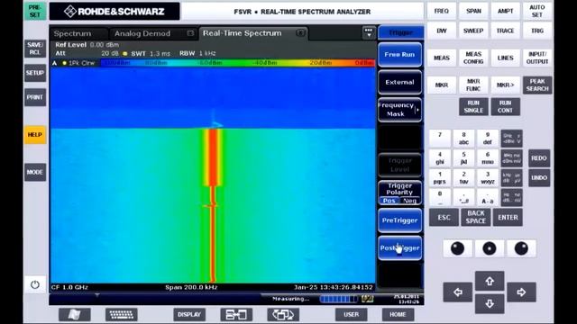The width and height of the screenshot is (577, 324).
Task: Click the PRESET key
Action: tap(35, 11)
